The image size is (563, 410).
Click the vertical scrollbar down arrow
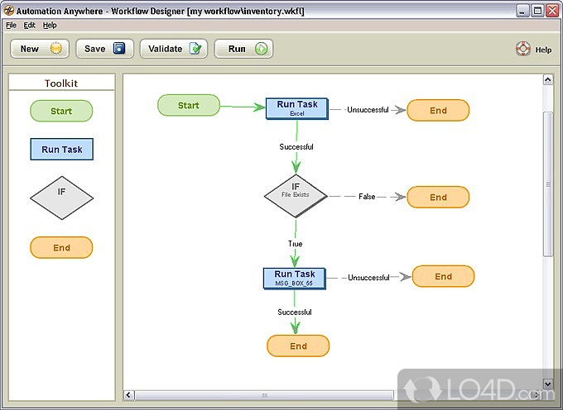tap(548, 384)
